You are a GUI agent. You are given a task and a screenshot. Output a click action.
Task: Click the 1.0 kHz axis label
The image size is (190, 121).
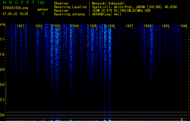2,54
